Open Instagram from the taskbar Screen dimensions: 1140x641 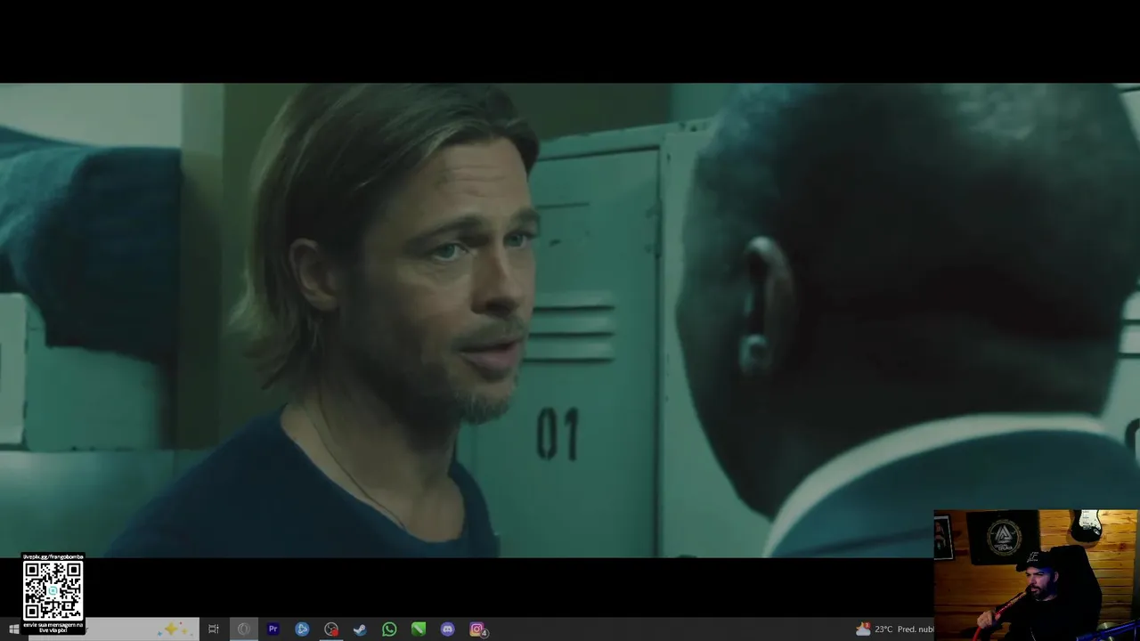477,629
